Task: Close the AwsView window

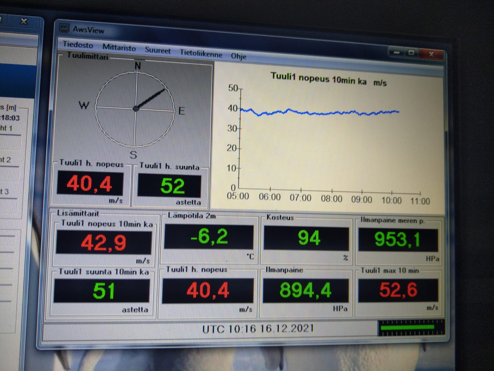Action: 431,54
